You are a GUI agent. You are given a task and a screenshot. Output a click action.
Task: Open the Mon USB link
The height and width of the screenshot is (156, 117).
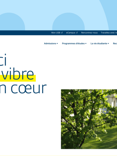(57, 33)
